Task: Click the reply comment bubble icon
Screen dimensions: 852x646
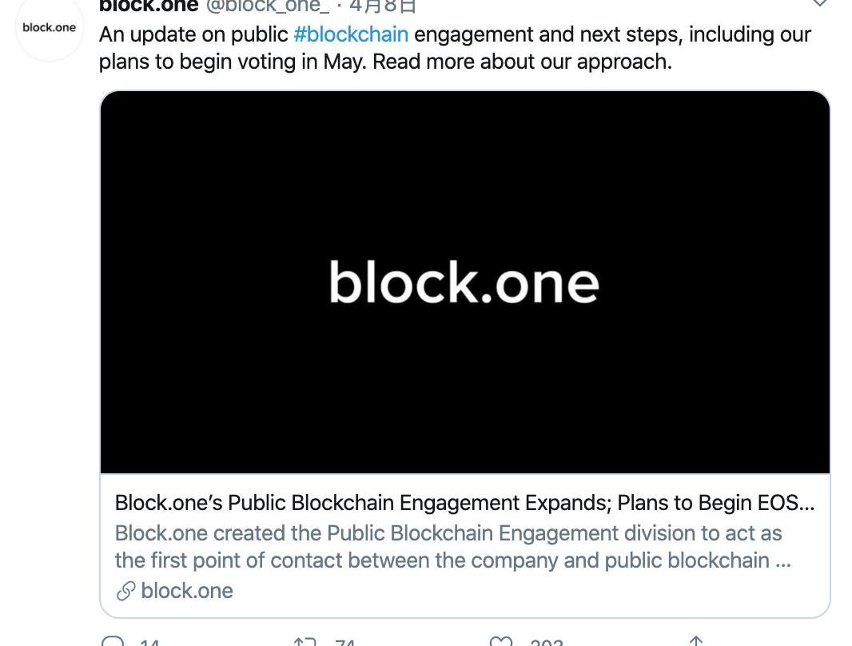Action: click(113, 641)
